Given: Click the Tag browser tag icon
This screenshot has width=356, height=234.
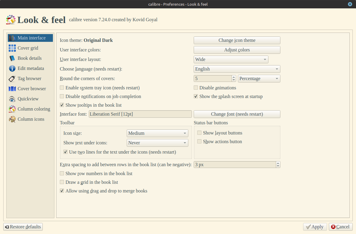Looking at the screenshot, I should tap(12, 79).
